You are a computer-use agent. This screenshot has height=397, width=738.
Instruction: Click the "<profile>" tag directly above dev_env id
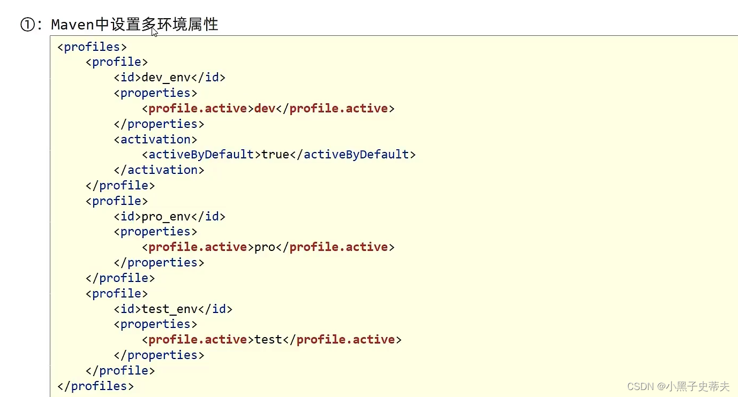pyautogui.click(x=117, y=62)
